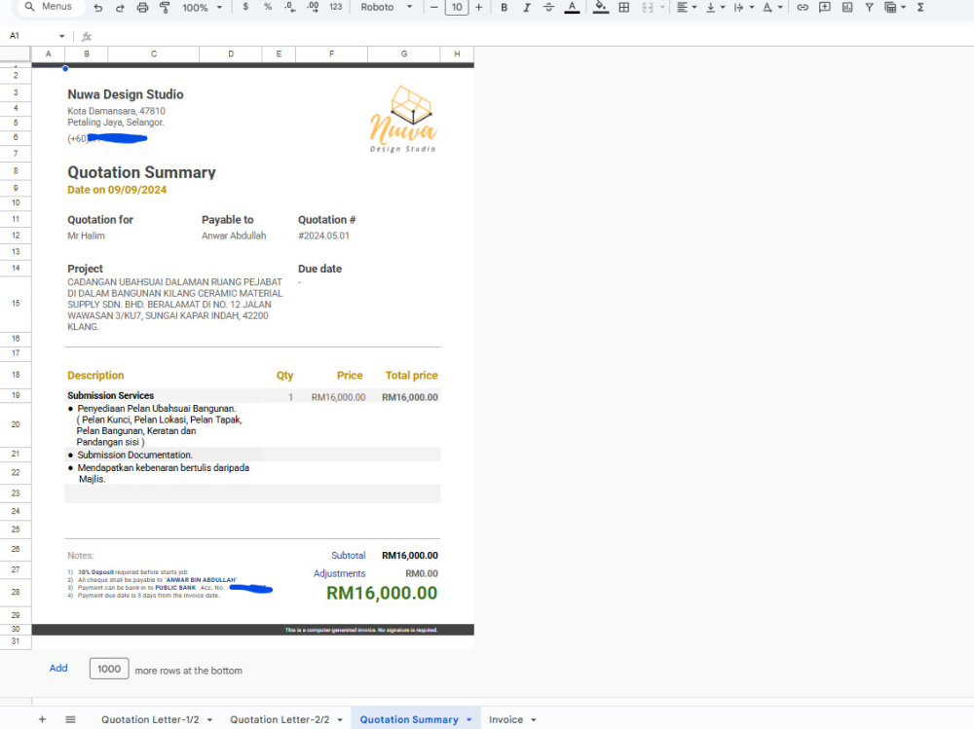Open horizontal align dropdown

pyautogui.click(x=687, y=8)
